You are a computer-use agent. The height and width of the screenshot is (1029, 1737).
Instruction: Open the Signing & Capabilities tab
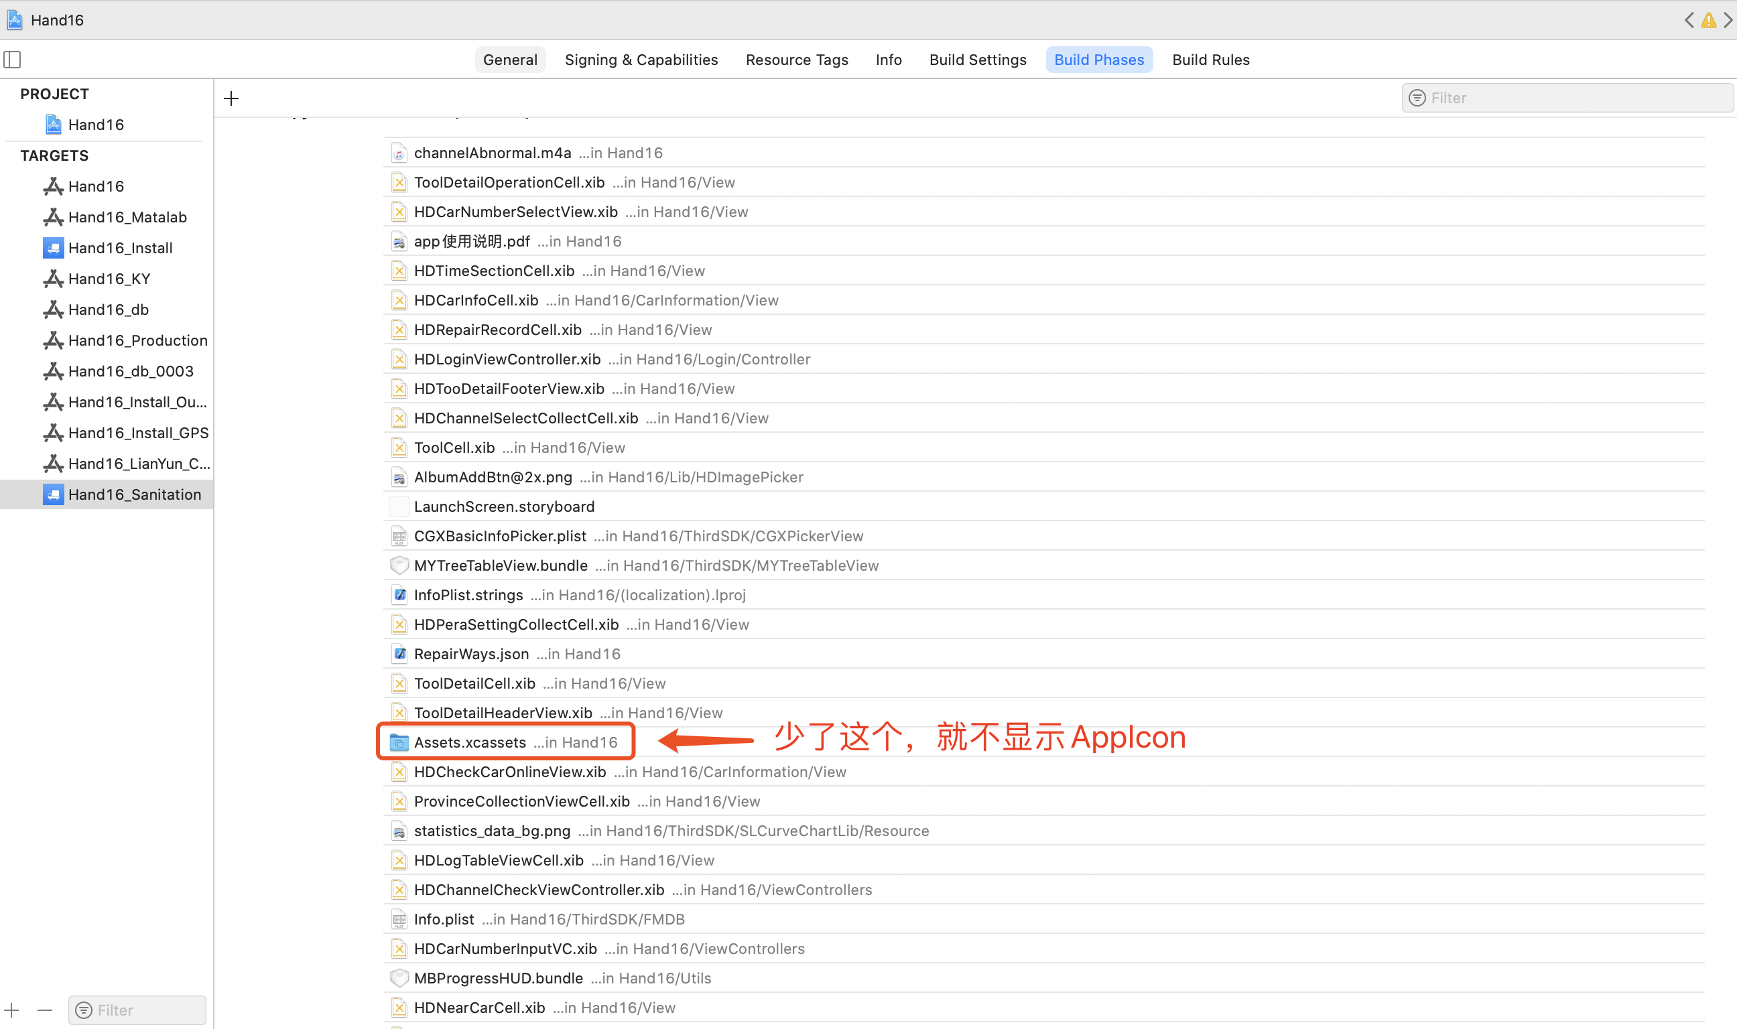(x=641, y=59)
